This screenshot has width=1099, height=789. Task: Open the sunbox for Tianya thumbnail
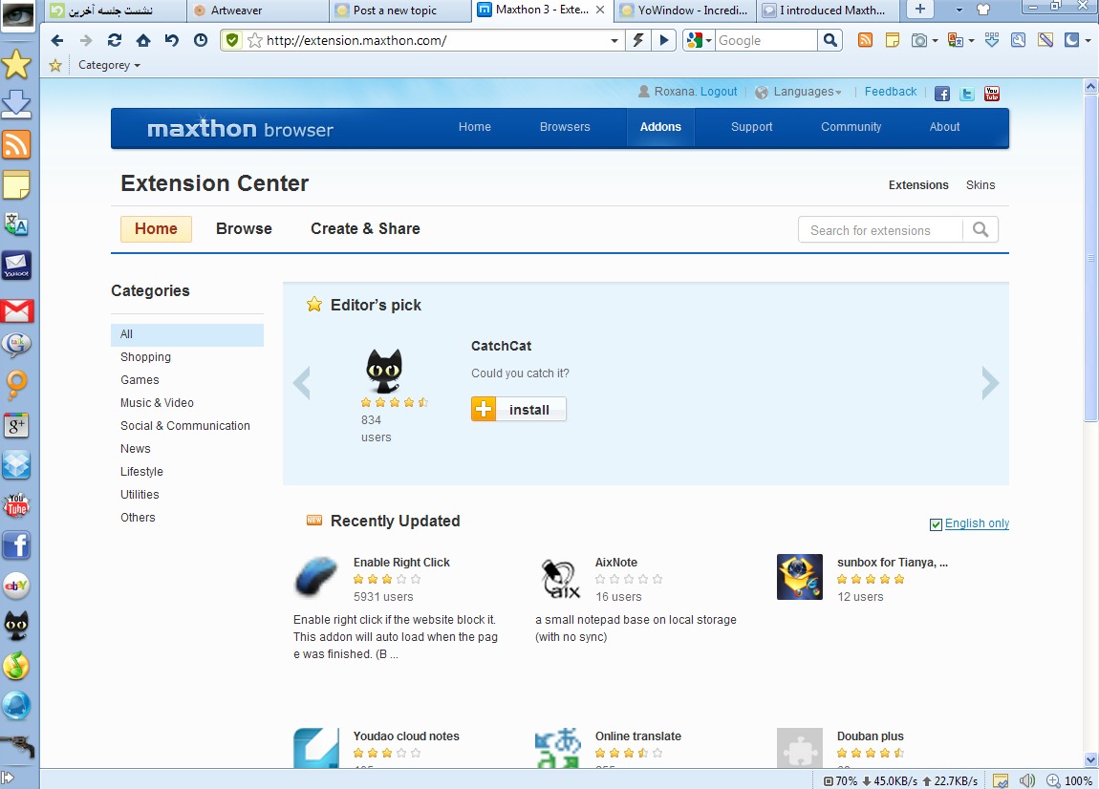coord(800,577)
